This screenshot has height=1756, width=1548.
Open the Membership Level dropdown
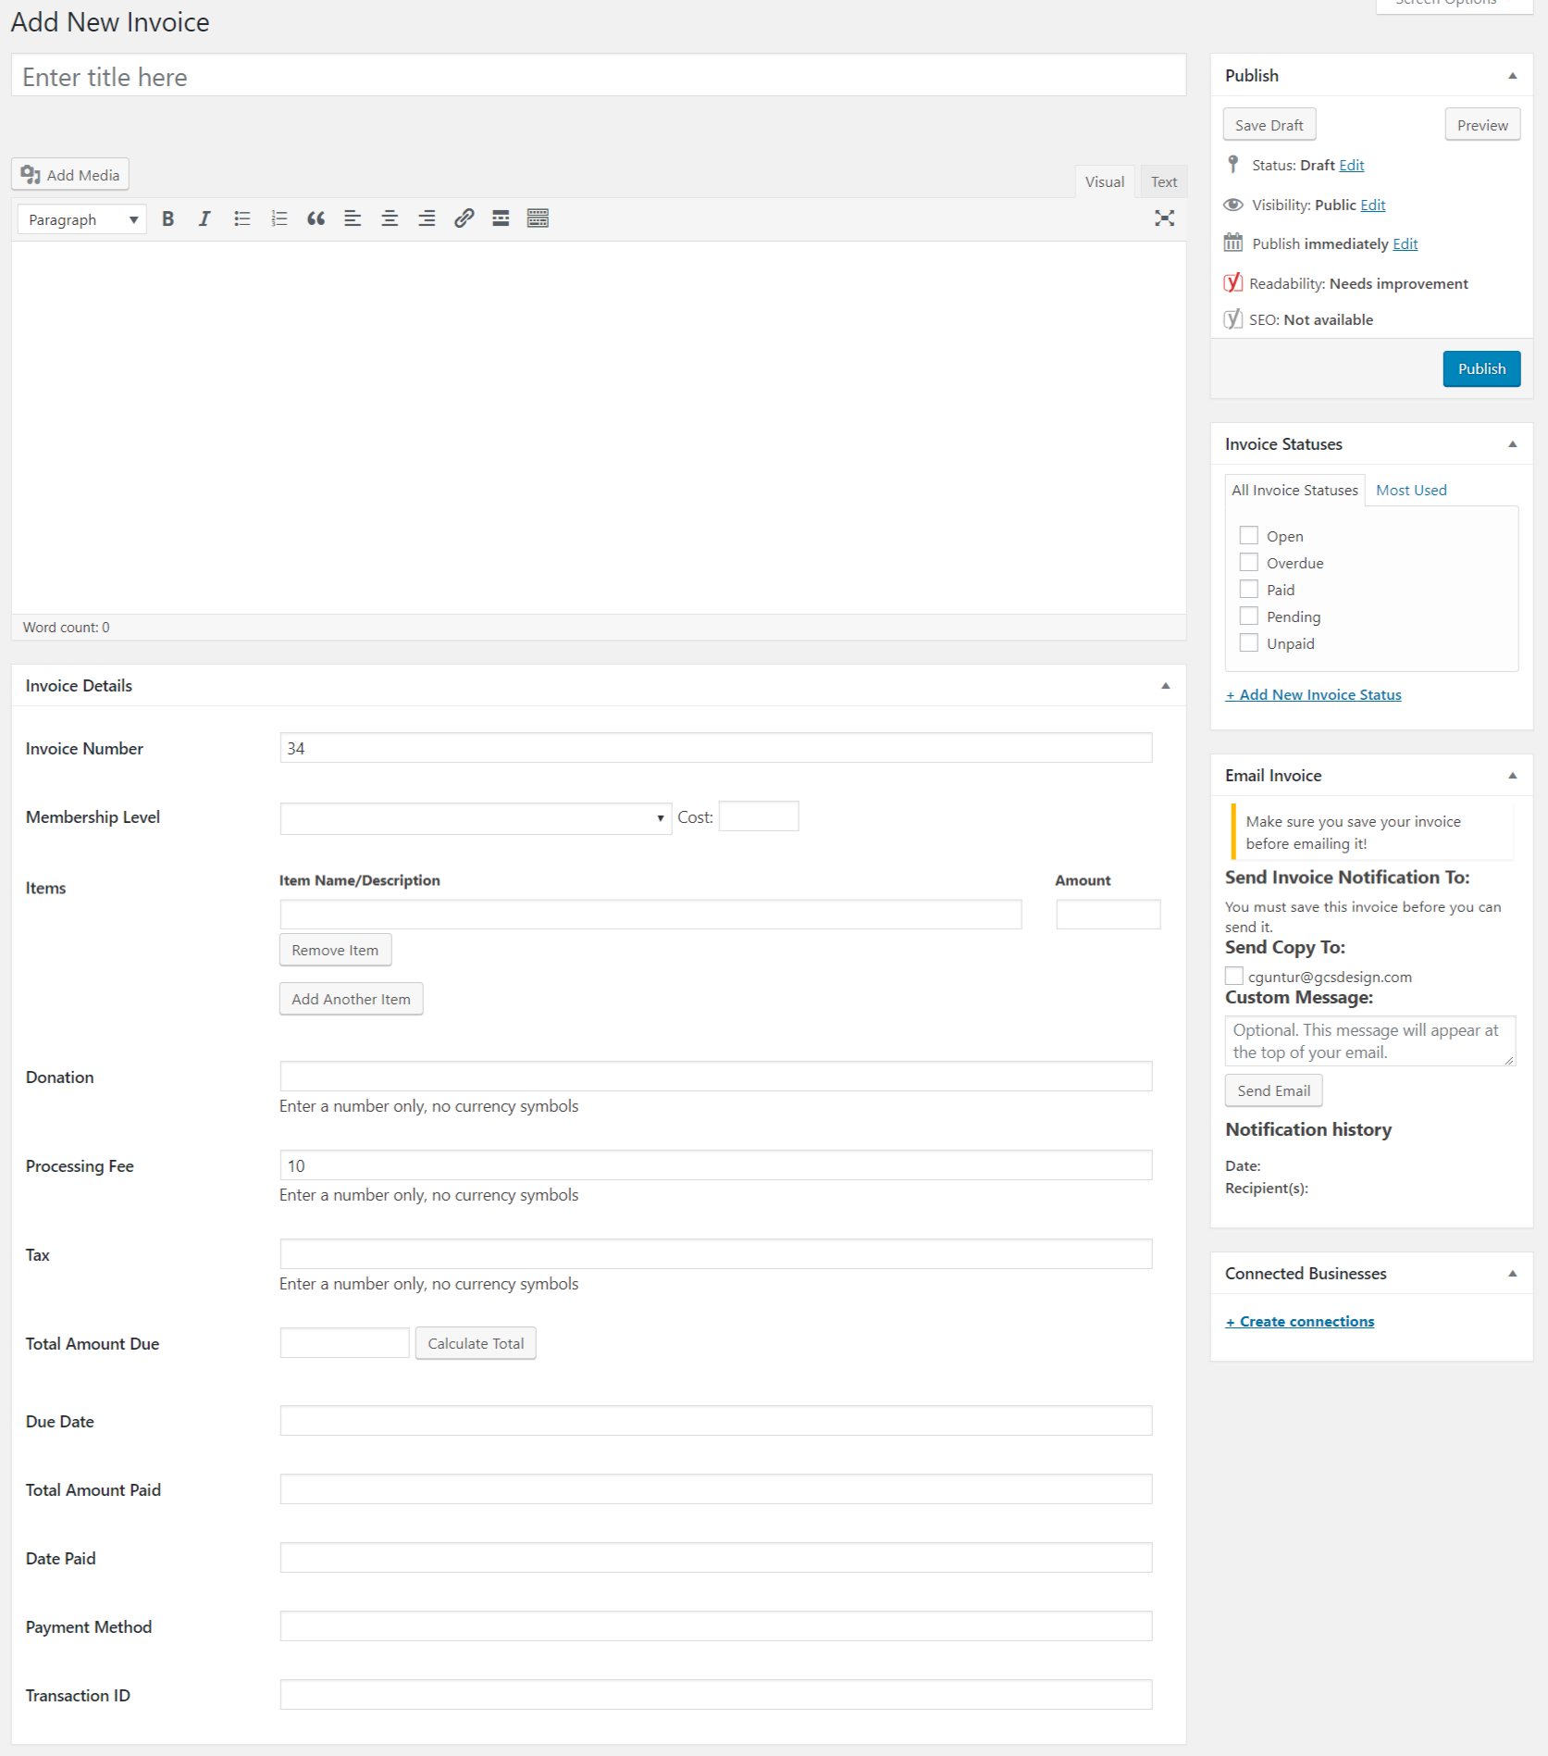click(x=476, y=818)
